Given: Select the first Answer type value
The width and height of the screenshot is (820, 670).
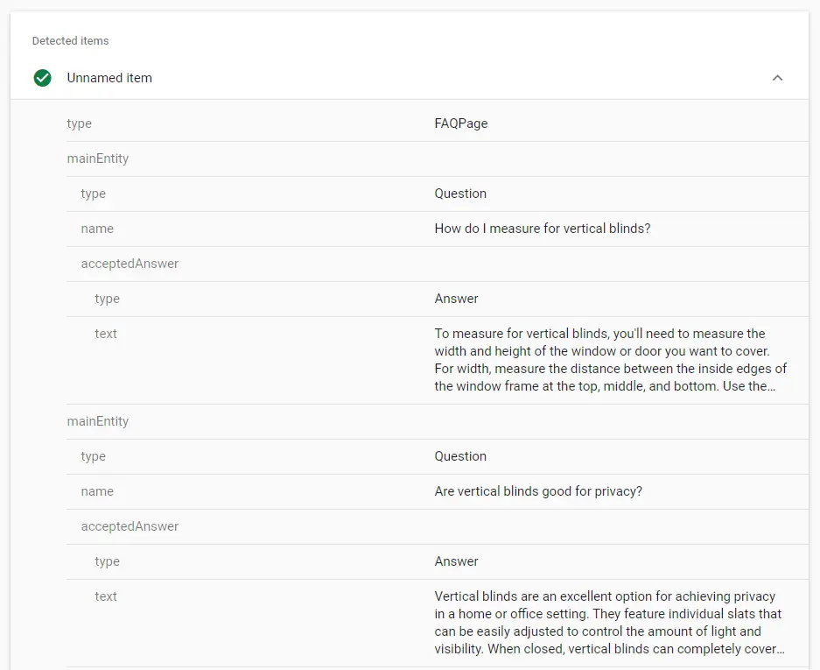Looking at the screenshot, I should coord(456,299).
